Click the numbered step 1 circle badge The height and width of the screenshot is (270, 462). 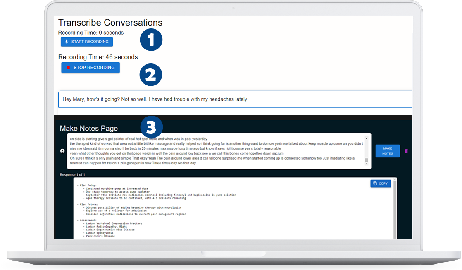[151, 40]
